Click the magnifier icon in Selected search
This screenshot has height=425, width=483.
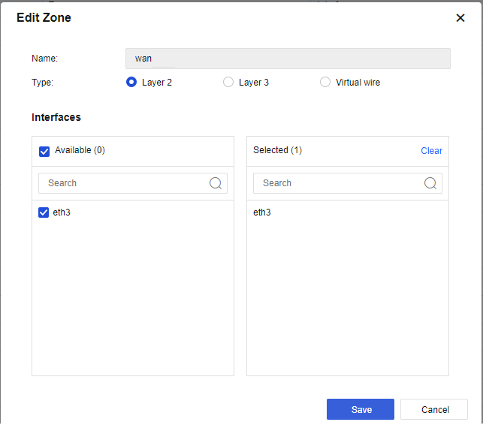click(x=430, y=183)
